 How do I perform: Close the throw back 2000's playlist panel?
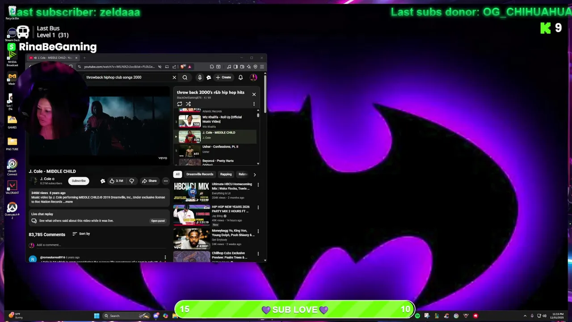pyautogui.click(x=254, y=94)
